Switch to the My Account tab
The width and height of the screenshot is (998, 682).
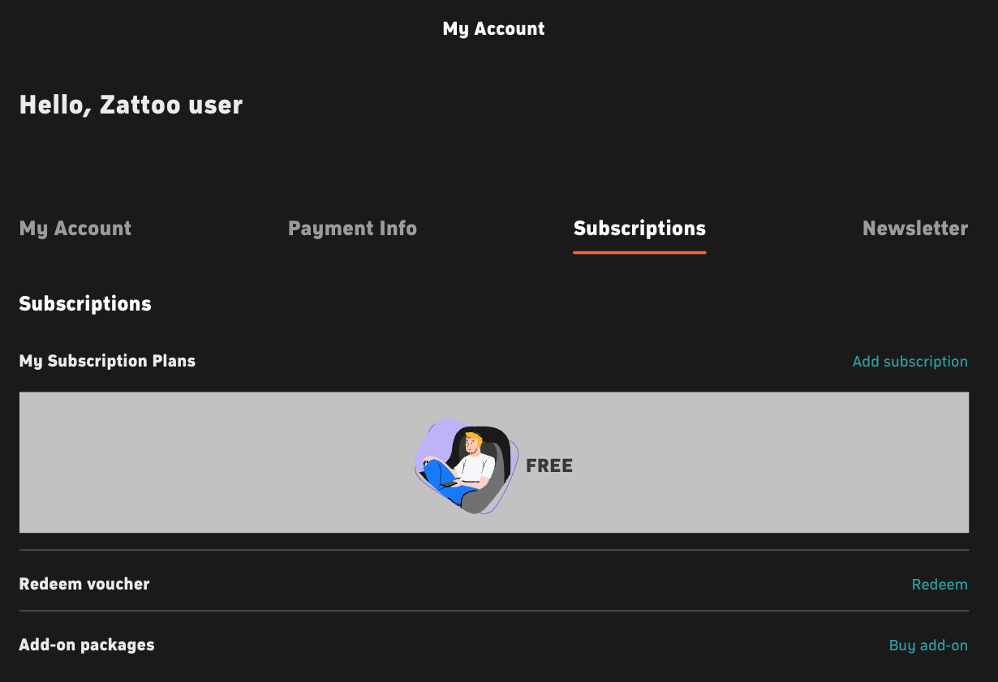click(x=75, y=229)
